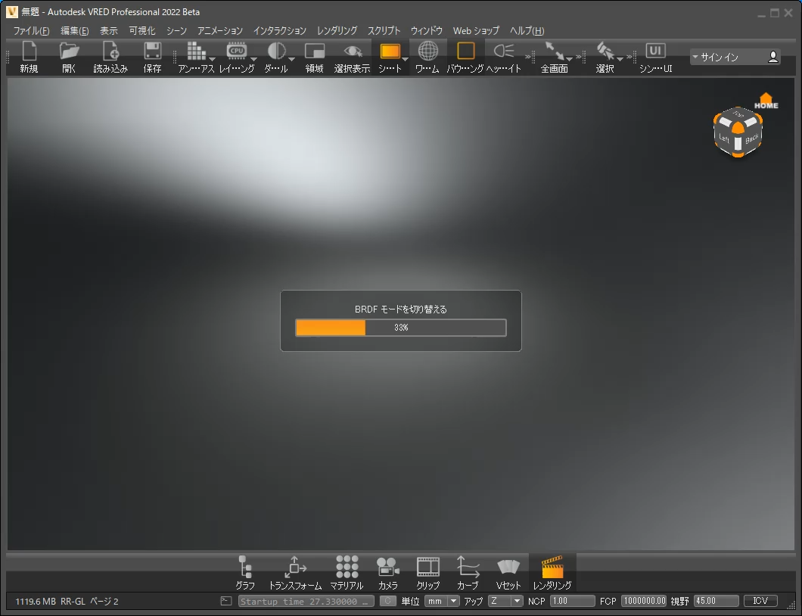Screen dimensions: 802x616
Task: Open the レンダリング menu
Action: click(337, 30)
